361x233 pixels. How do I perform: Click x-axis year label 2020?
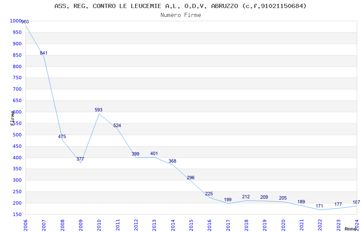pyautogui.click(x=283, y=225)
